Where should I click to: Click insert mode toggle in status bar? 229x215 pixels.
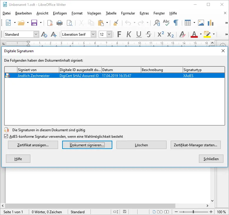116,212
